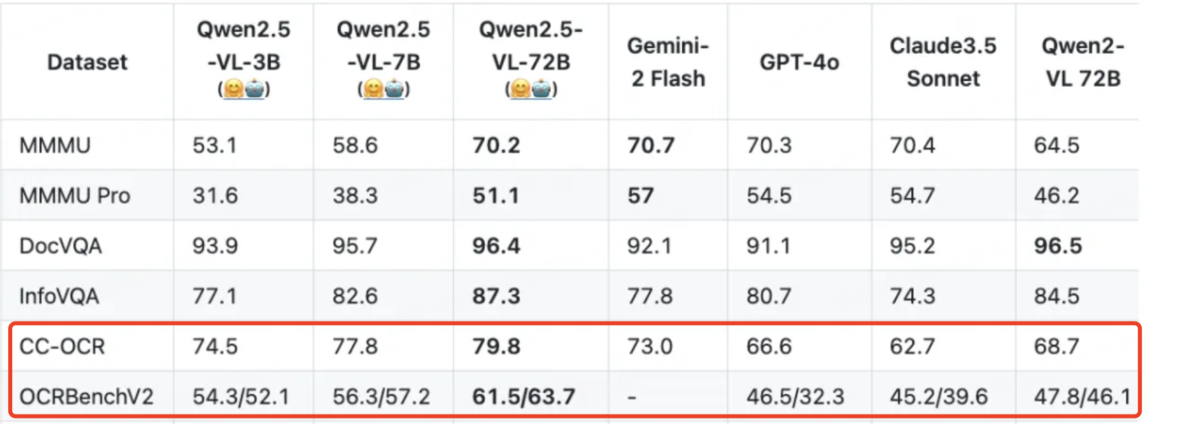Click the emoji link under Qwen2.5-VL-72B

pyautogui.click(x=531, y=89)
